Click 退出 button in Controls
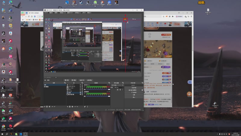241x136 pixels. [x=134, y=97]
